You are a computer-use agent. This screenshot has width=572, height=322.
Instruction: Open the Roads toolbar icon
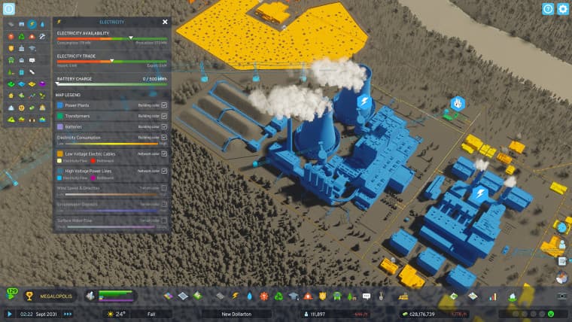click(x=220, y=296)
